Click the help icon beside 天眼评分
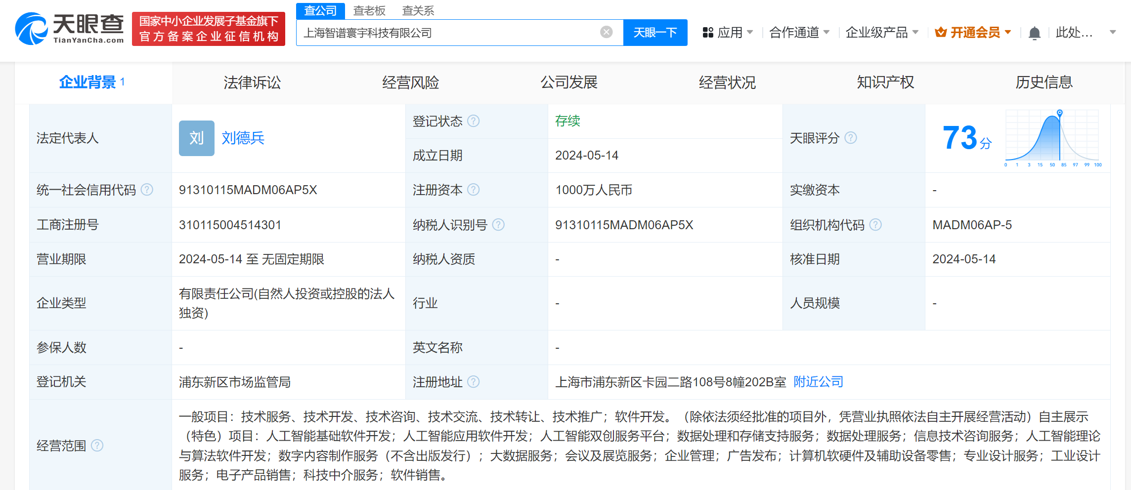Image resolution: width=1131 pixels, height=490 pixels. tap(851, 138)
